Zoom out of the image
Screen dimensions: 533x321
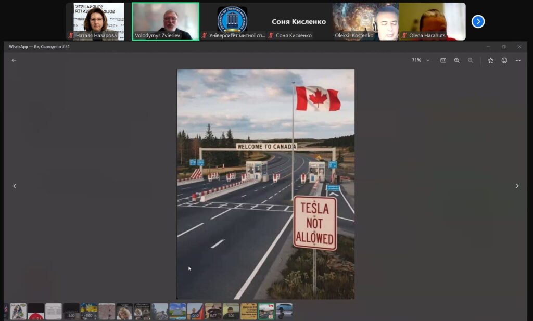[x=471, y=60]
